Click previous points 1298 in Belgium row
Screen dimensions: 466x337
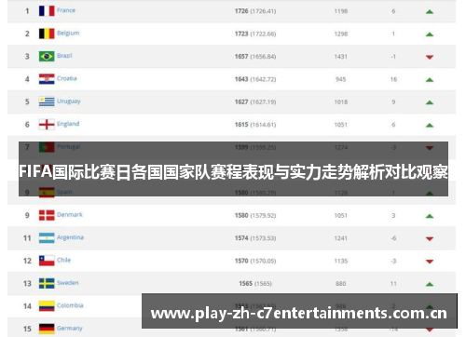(x=341, y=34)
